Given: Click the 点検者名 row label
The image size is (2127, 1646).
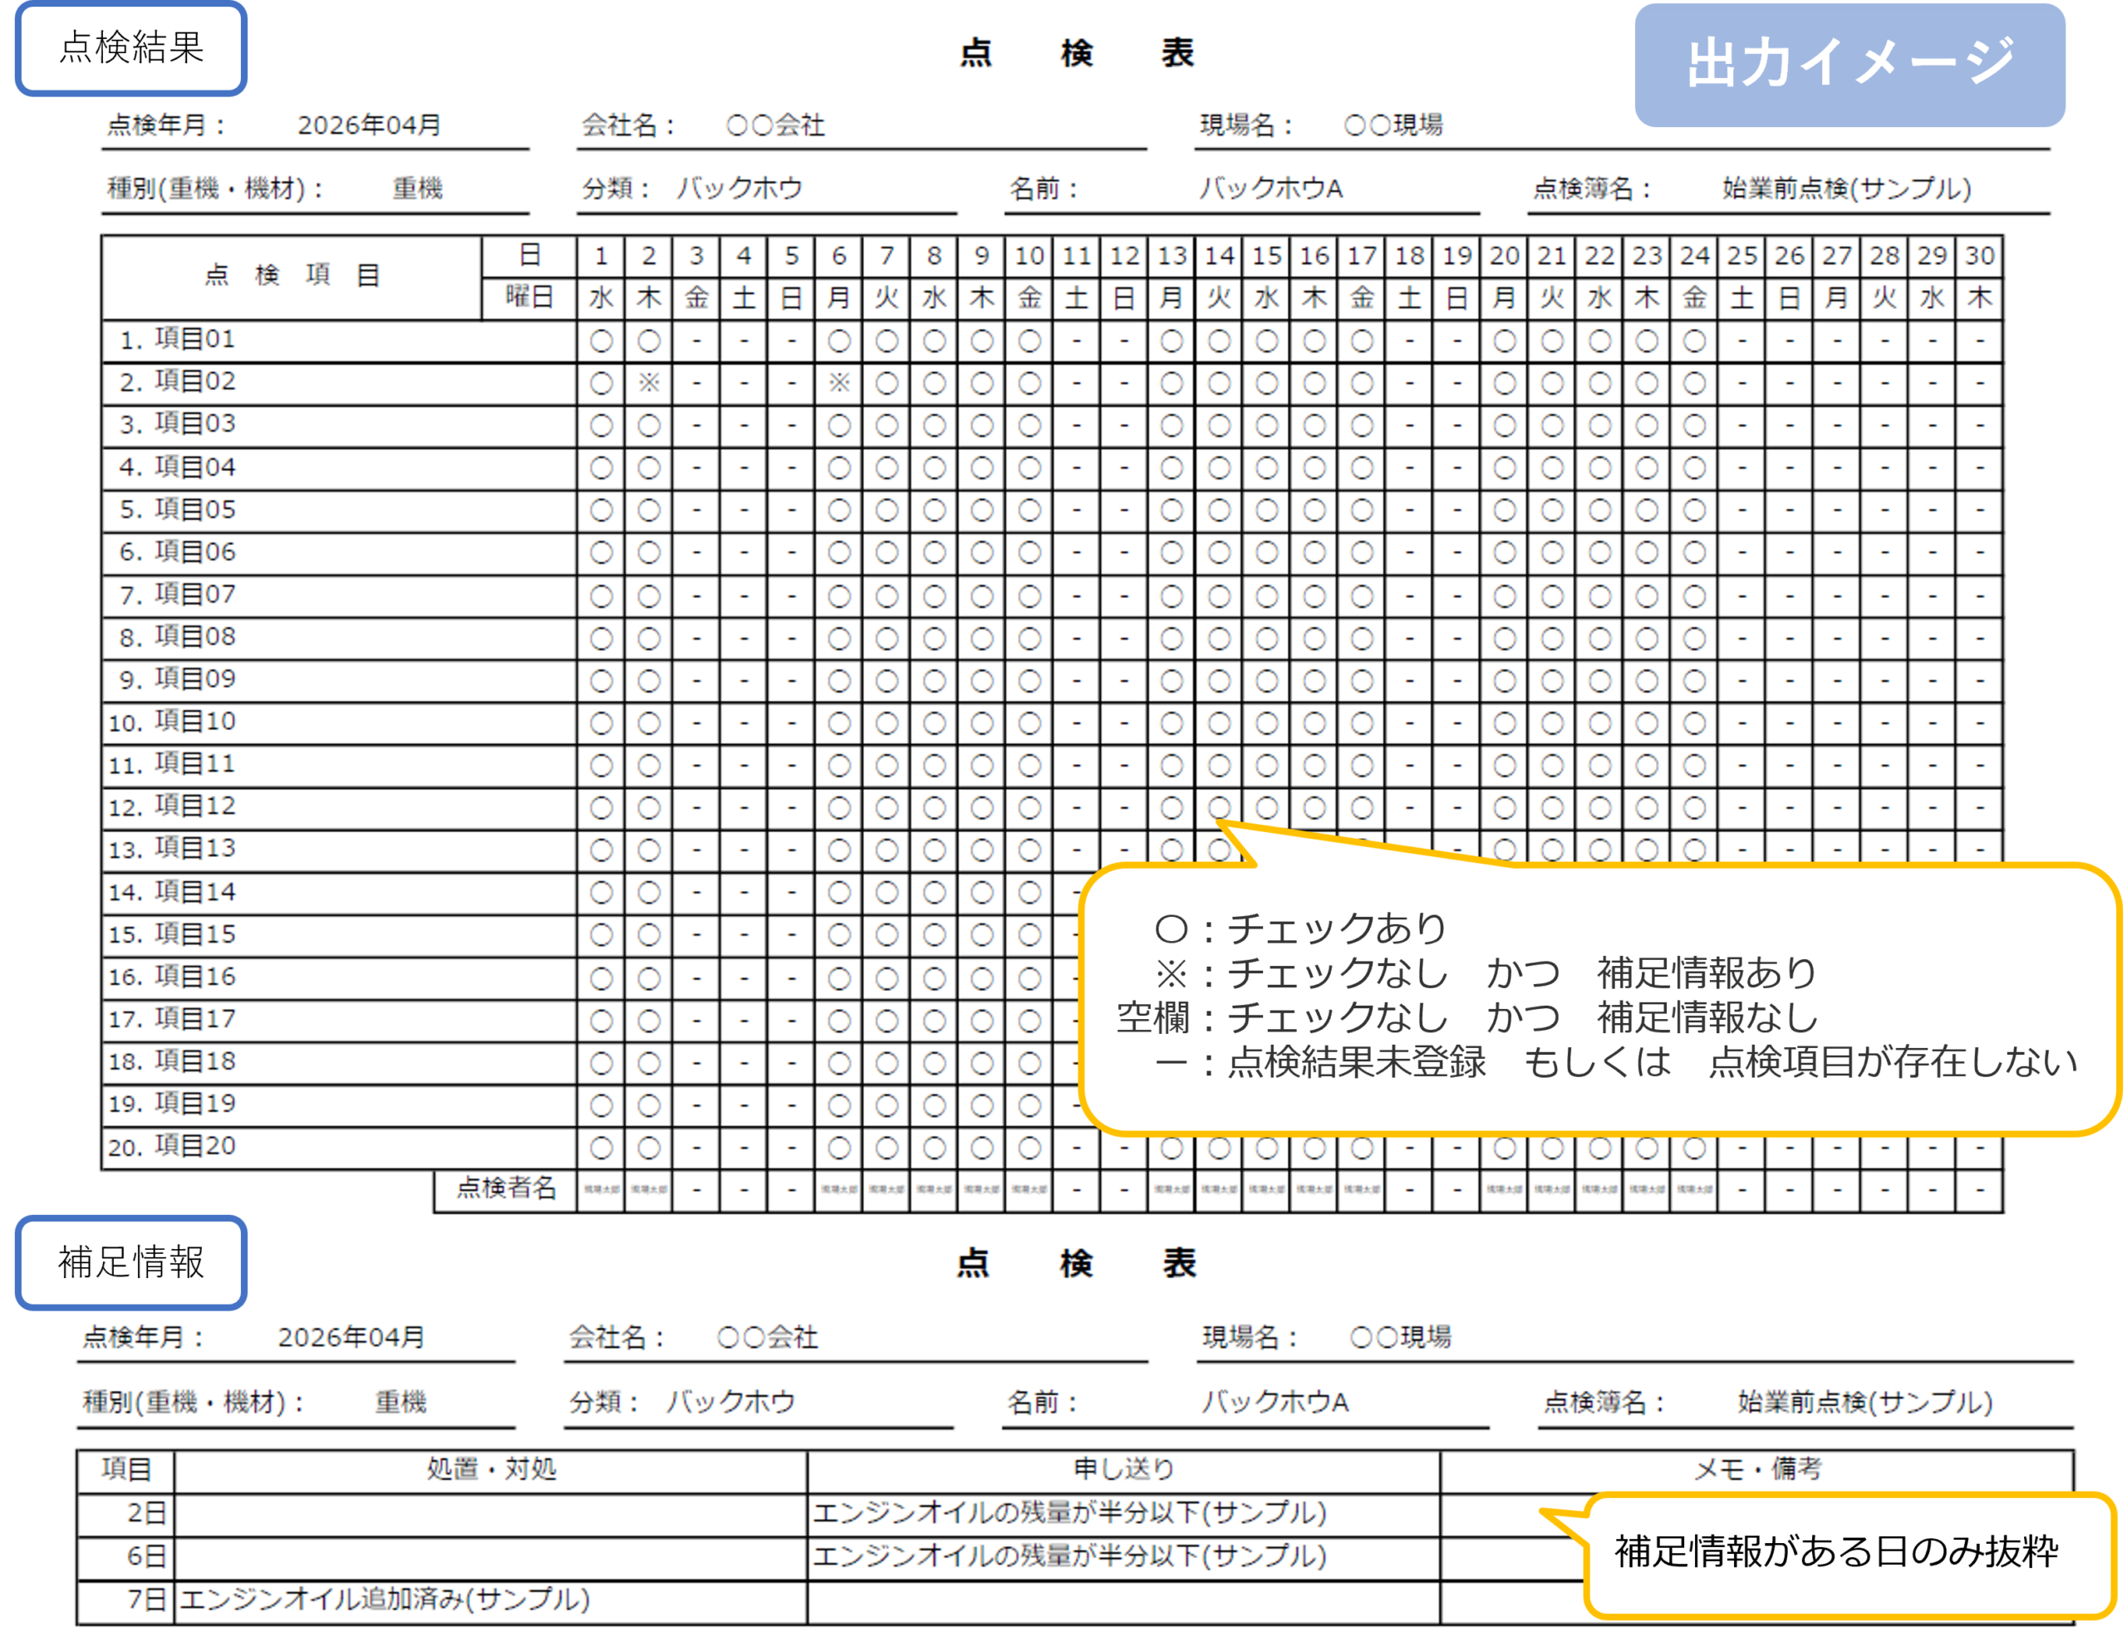Looking at the screenshot, I should [505, 1188].
